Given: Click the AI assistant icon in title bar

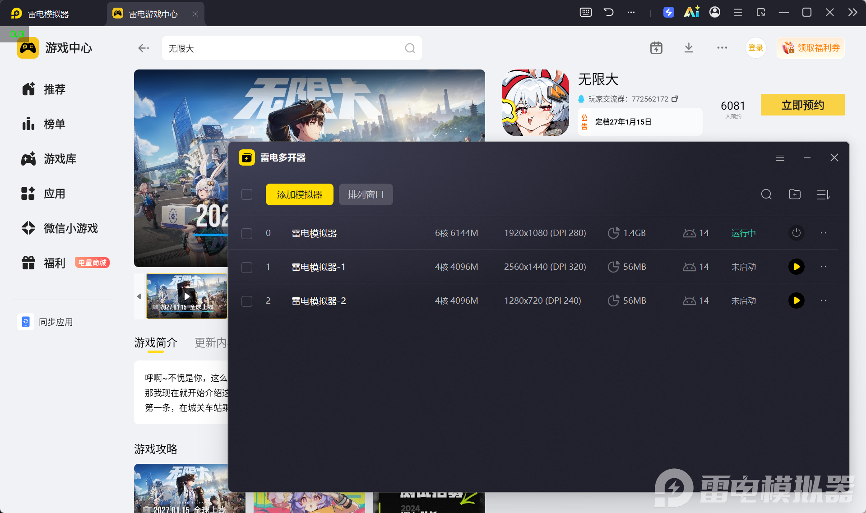Looking at the screenshot, I should 691,12.
